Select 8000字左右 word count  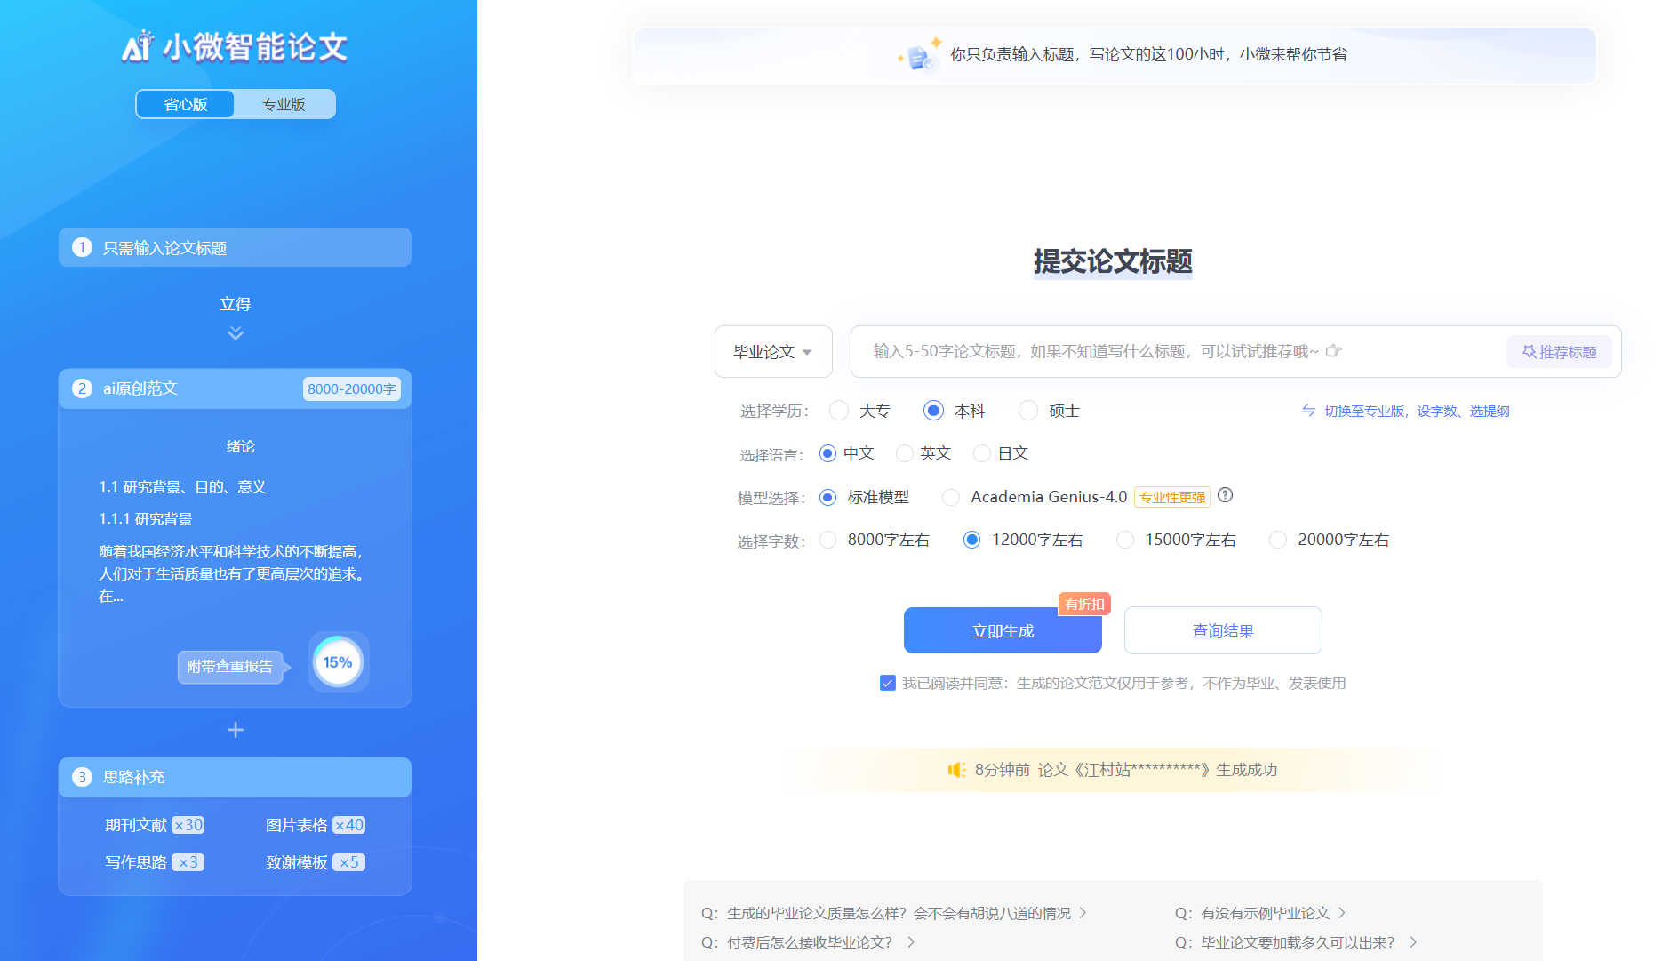pos(827,540)
